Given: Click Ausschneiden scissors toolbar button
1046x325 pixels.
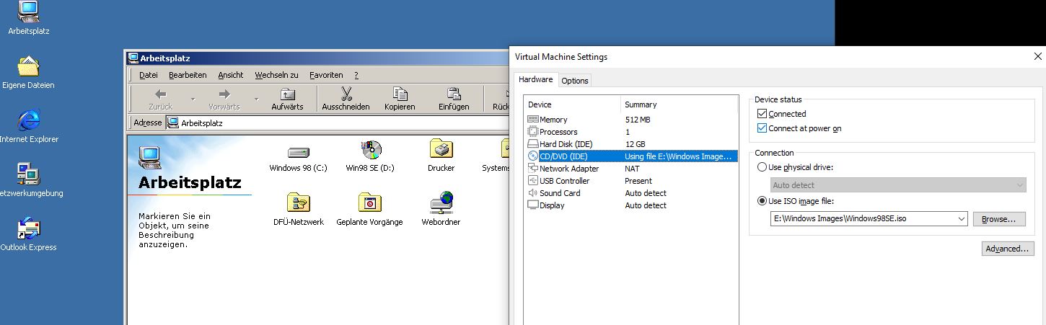Looking at the screenshot, I should coord(346,99).
